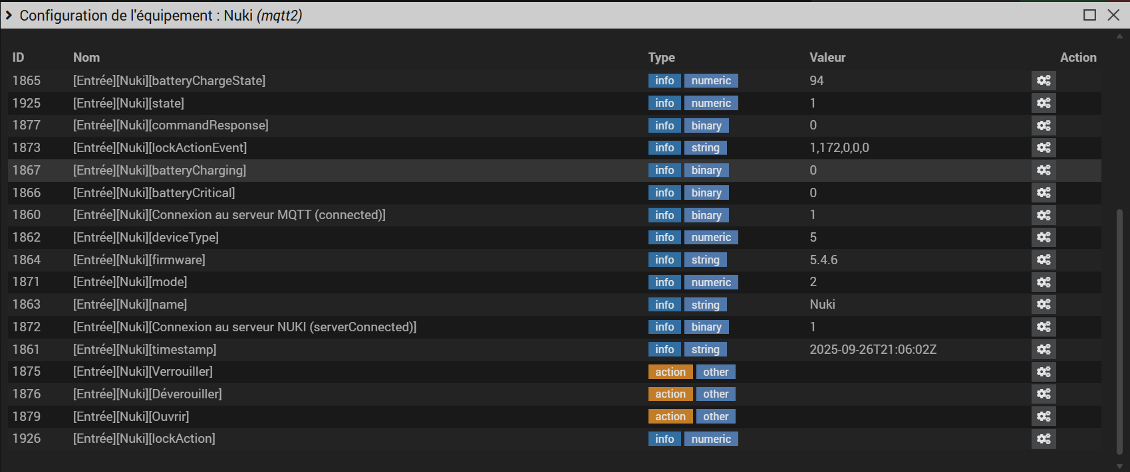Screen dimensions: 1130x472
Task: Click gear icon on lockActionEvent row
Action: tap(1044, 148)
